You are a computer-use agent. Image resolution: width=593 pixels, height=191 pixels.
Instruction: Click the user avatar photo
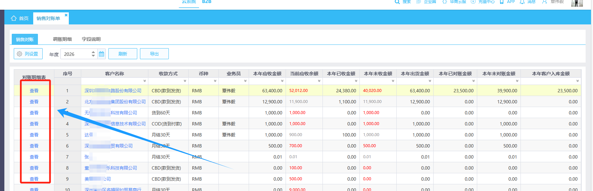pos(577,3)
